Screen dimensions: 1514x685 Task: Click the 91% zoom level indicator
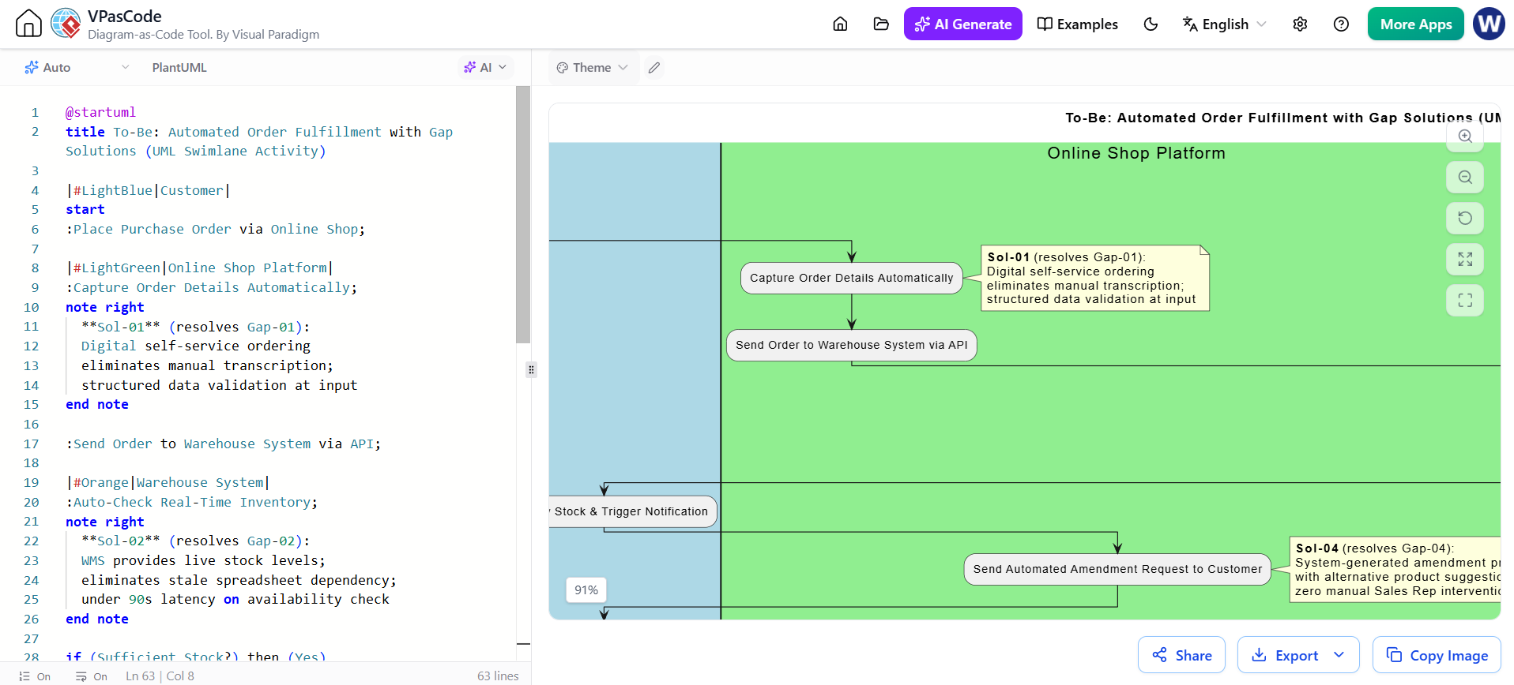(x=586, y=590)
